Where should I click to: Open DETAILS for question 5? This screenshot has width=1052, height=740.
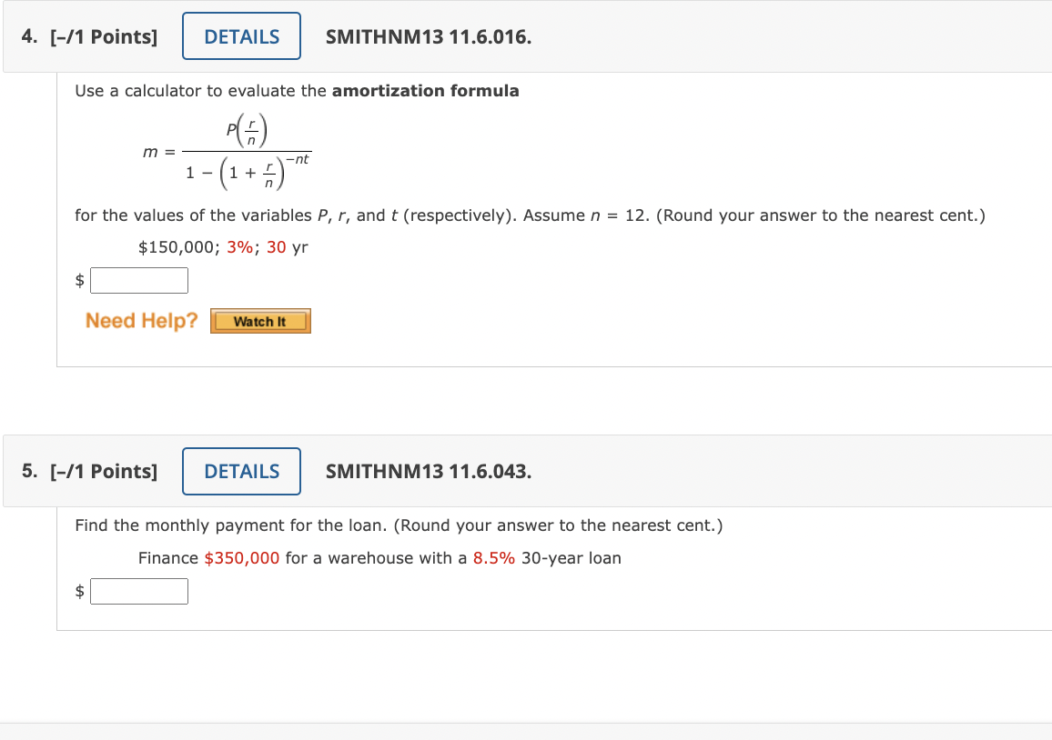240,471
